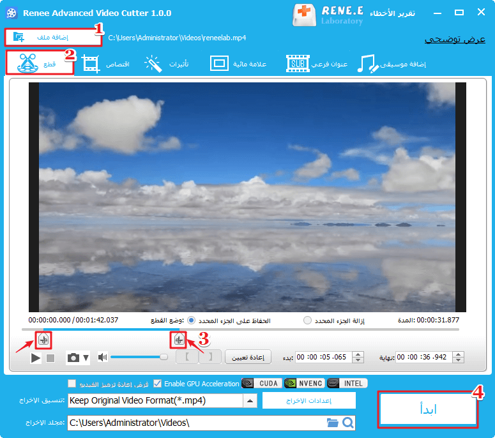Select the Cut scissors tool tab

tap(40, 63)
